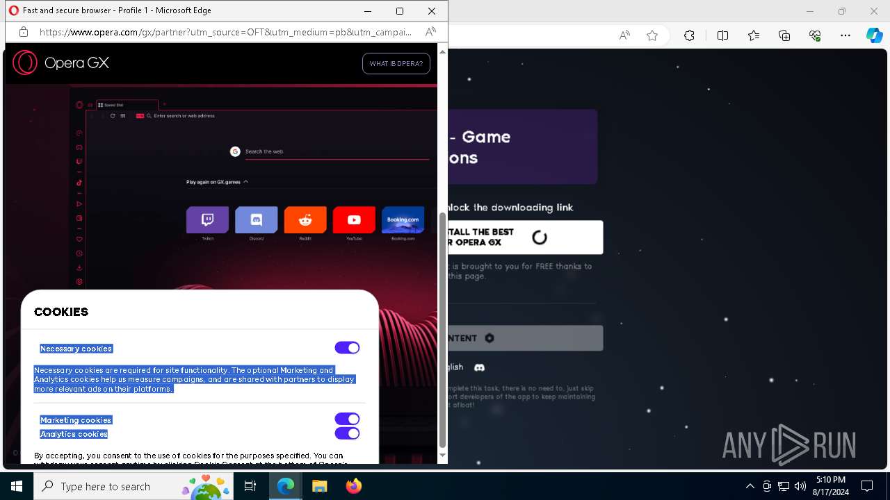Open Extensions puzzle icon in Edge toolbar
The image size is (890, 500).
(x=689, y=35)
